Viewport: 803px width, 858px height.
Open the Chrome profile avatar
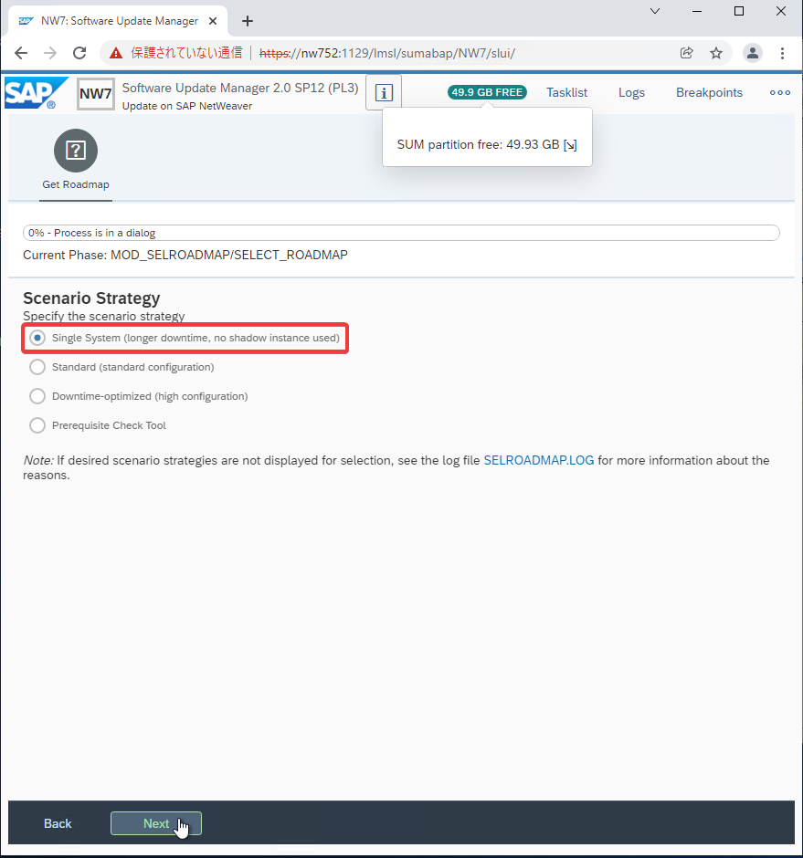coord(753,53)
